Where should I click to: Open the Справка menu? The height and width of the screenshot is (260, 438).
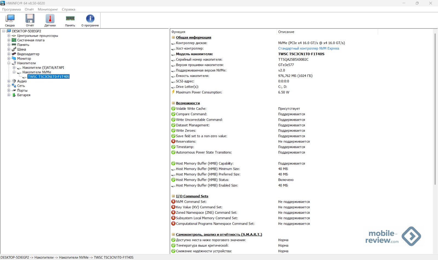click(x=68, y=9)
